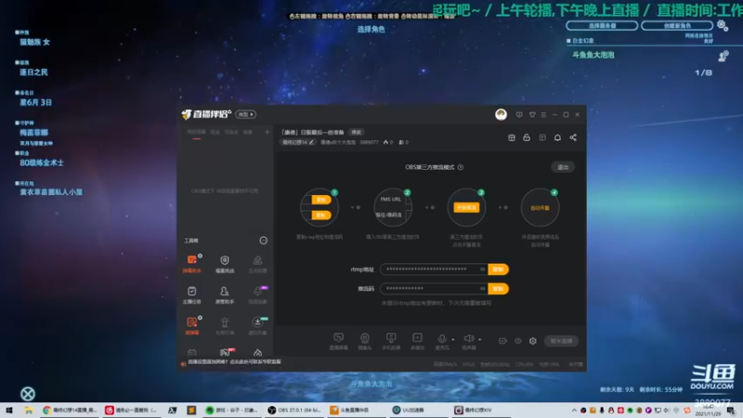The height and width of the screenshot is (418, 743).
Task: Add the 摄像头 camera source
Action: (x=365, y=341)
